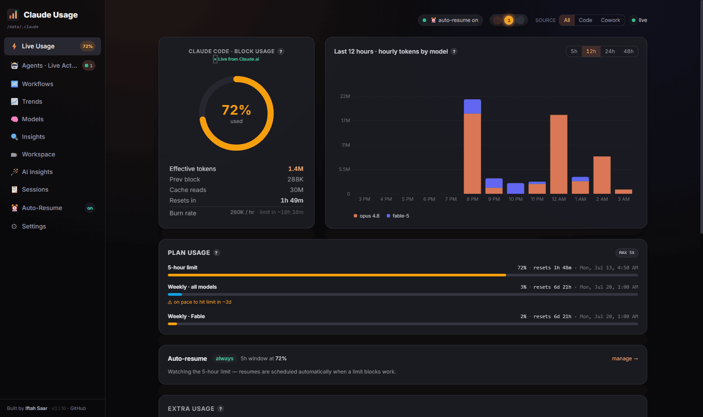The height and width of the screenshot is (417, 703).
Task: Click the left dim dot in the indicator
Action: pyautogui.click(x=497, y=20)
